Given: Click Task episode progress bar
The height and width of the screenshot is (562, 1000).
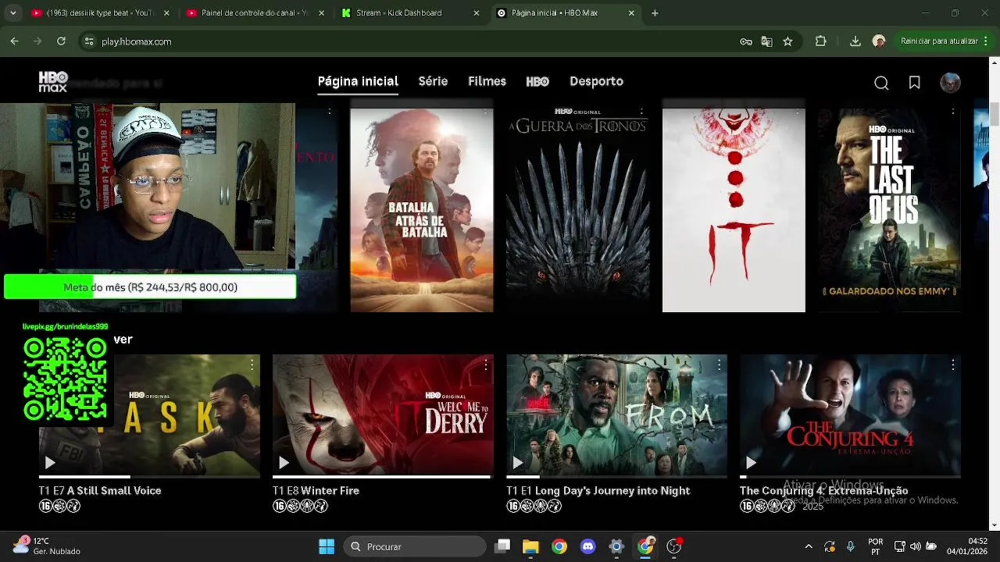Looking at the screenshot, I should pyautogui.click(x=149, y=476).
